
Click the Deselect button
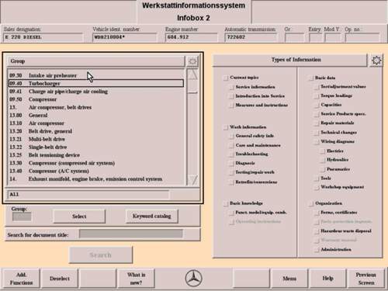(60, 279)
